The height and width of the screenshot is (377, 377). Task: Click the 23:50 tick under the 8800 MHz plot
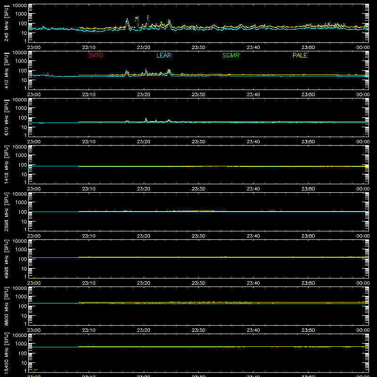[x=308, y=330]
